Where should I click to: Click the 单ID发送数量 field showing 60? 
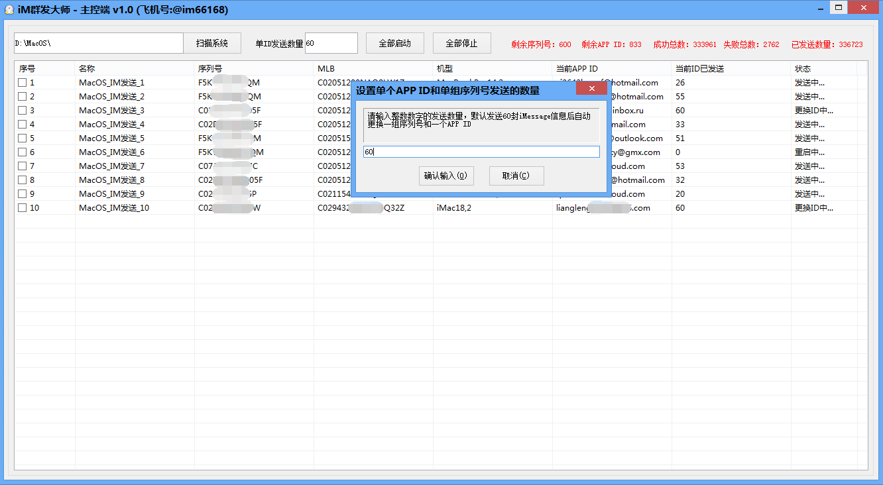[331, 43]
